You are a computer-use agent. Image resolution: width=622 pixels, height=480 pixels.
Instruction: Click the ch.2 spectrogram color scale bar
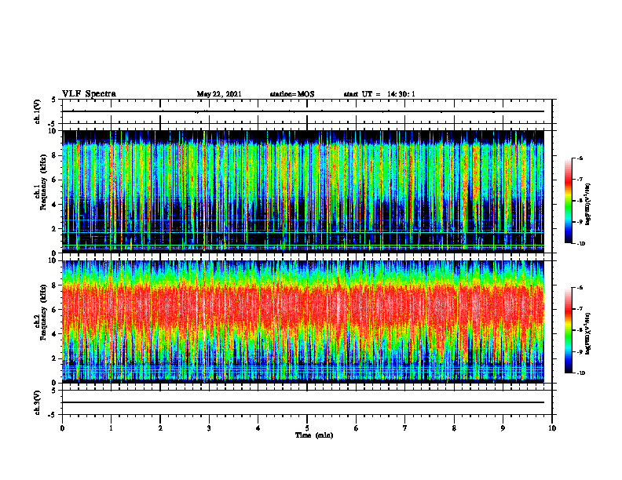(x=569, y=330)
